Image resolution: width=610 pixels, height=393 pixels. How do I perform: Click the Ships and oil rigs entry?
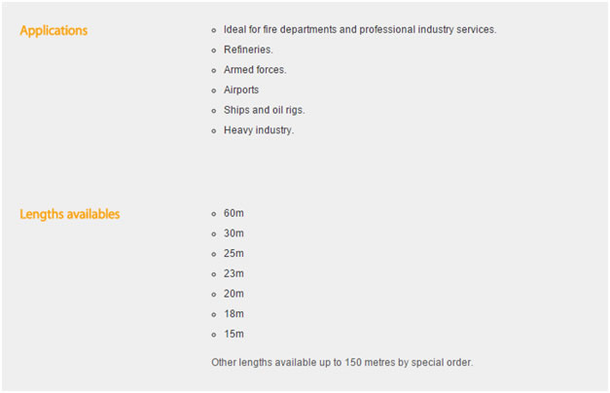[264, 110]
